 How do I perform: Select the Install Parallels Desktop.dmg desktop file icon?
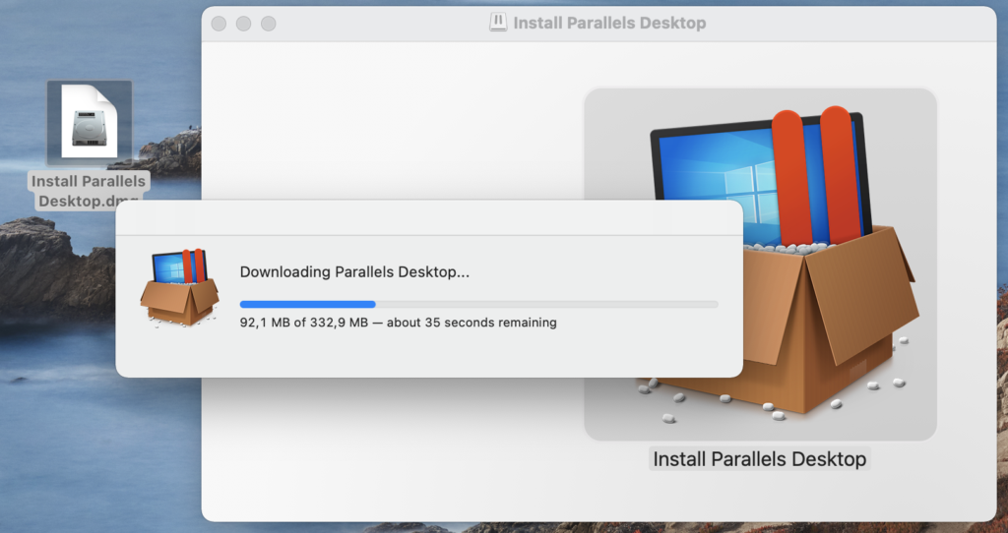coord(89,121)
